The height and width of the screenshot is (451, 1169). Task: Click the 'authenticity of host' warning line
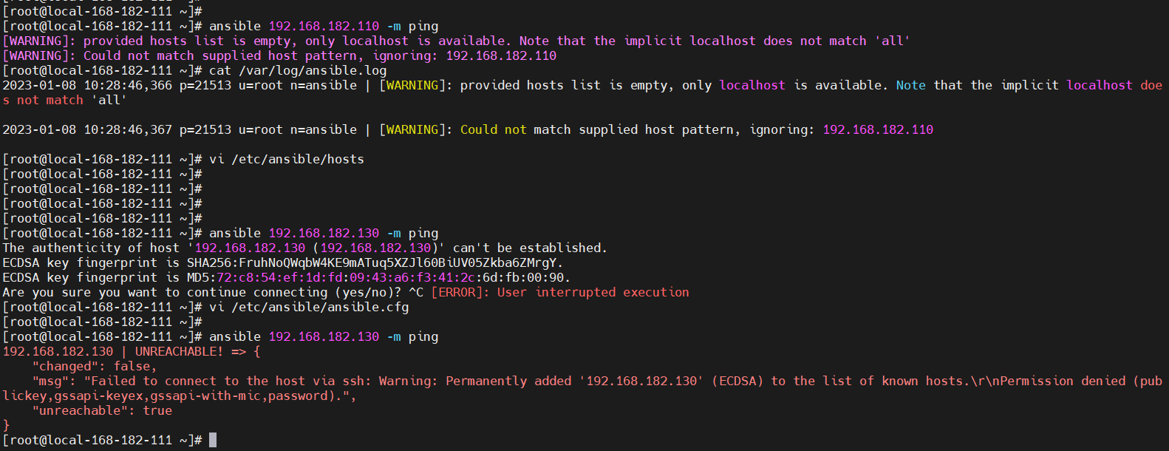coord(304,248)
